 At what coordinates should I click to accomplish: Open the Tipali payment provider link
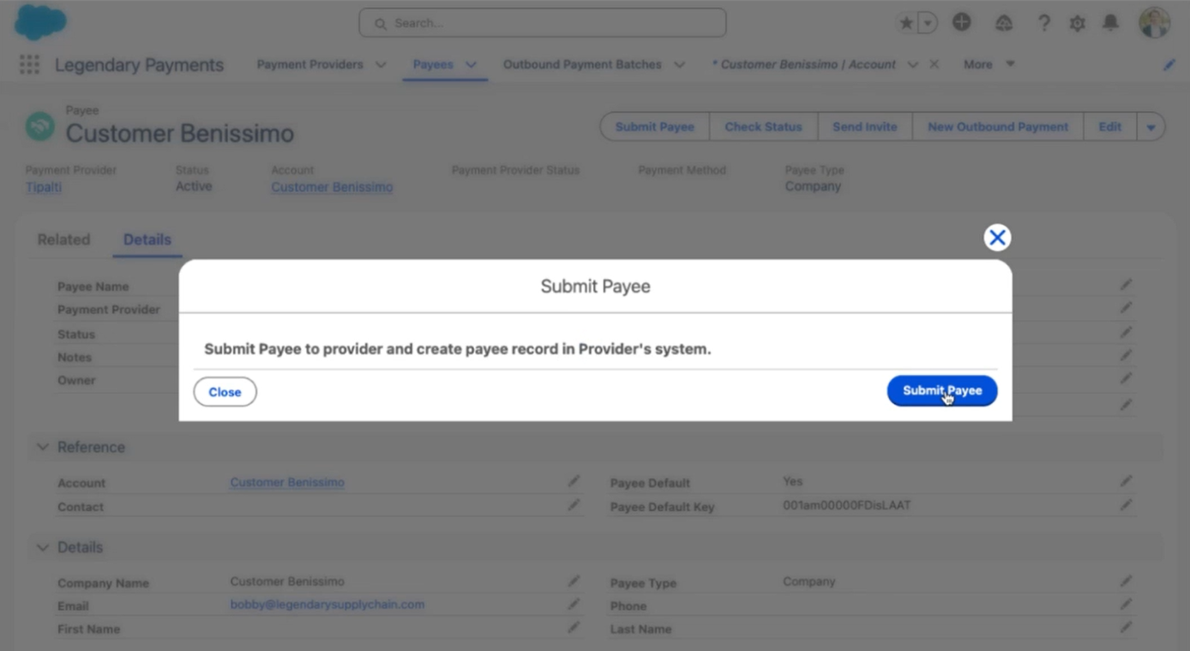(44, 187)
